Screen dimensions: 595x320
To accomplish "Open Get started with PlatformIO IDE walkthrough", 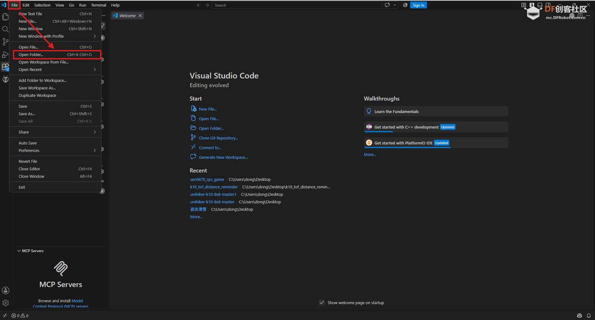I will point(436,143).
